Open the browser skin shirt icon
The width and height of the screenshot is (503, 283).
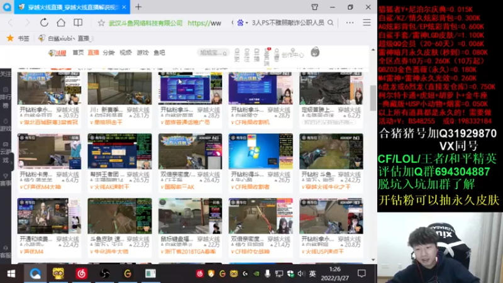point(315,7)
